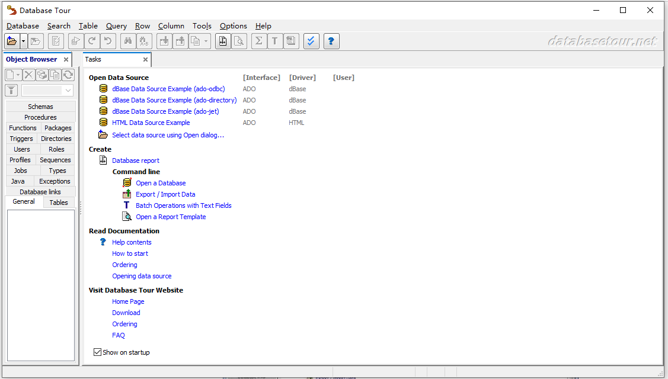668x379 pixels.
Task: Click the Edit SQL document toolbar icon
Action: [56, 41]
